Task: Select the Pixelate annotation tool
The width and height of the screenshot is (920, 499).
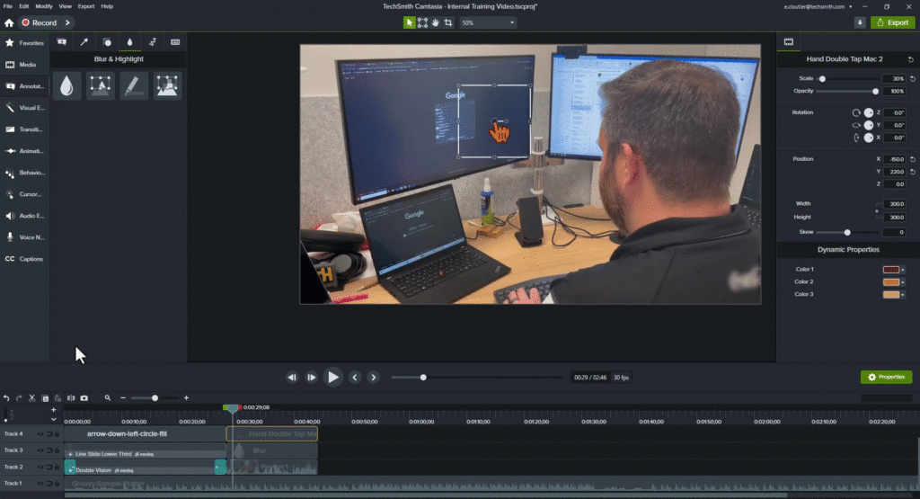Action: pyautogui.click(x=167, y=85)
